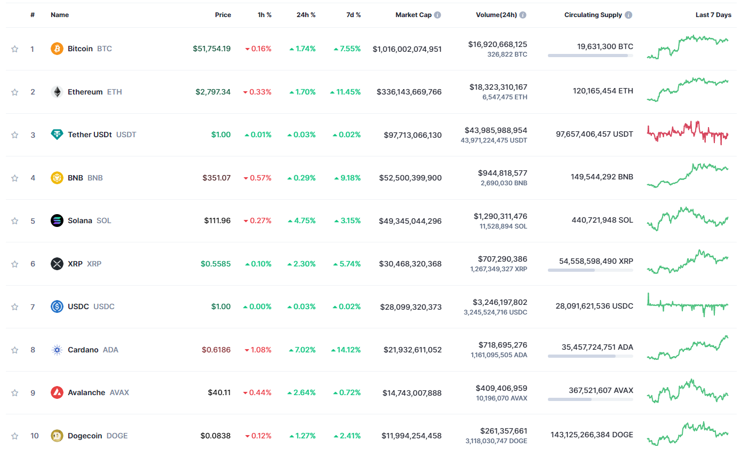The width and height of the screenshot is (749, 456).
Task: Star Bitcoin to add to watchlist
Action: 15,49
